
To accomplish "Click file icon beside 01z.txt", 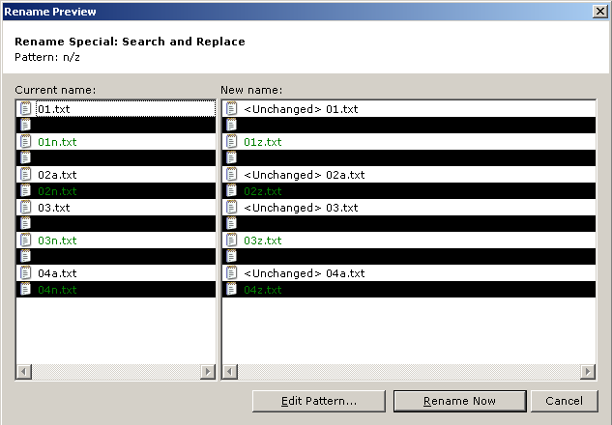I will coord(231,142).
